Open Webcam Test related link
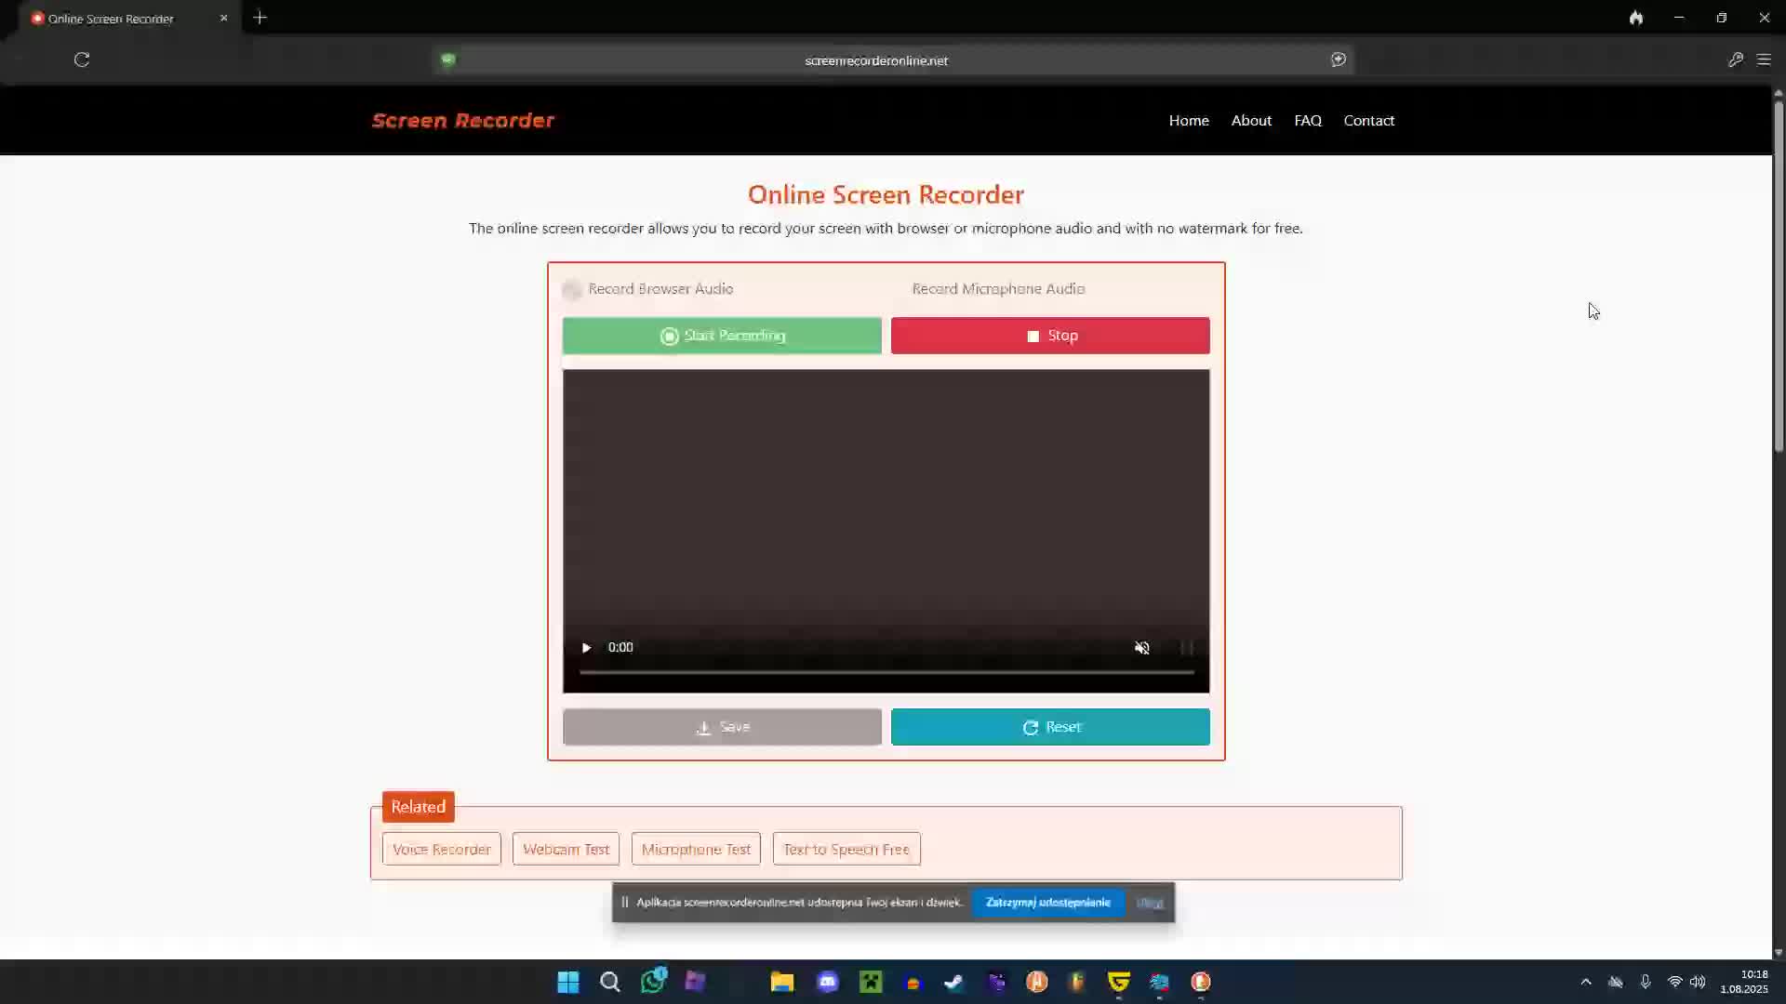 566,849
